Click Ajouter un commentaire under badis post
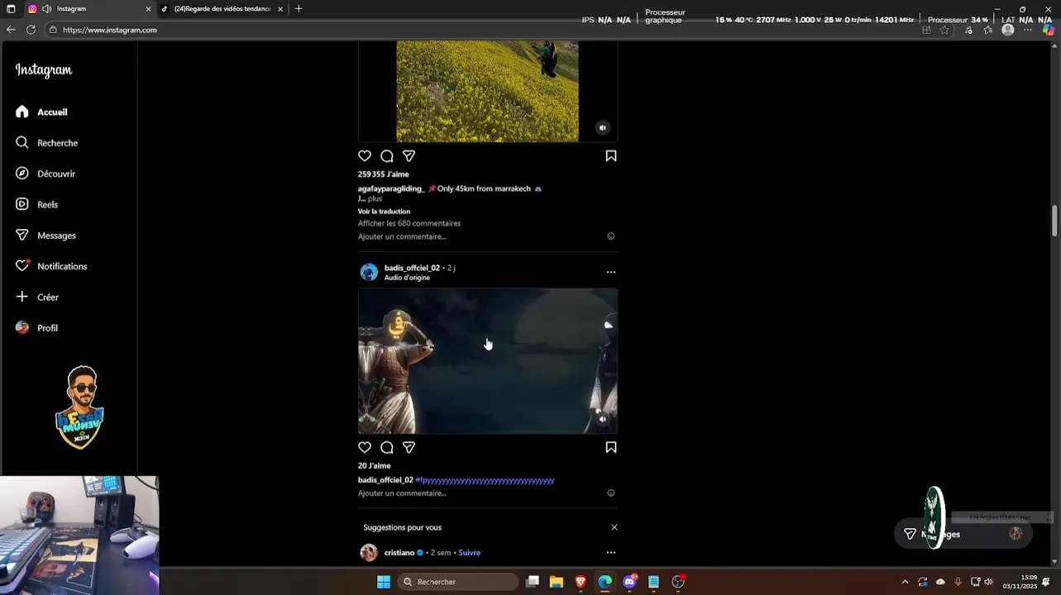This screenshot has height=595, width=1061. pyautogui.click(x=402, y=493)
